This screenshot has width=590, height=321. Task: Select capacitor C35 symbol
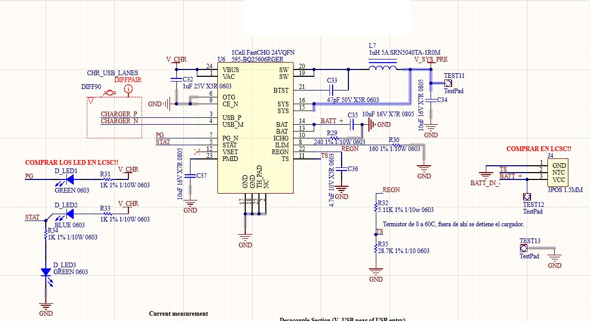[x=352, y=125]
